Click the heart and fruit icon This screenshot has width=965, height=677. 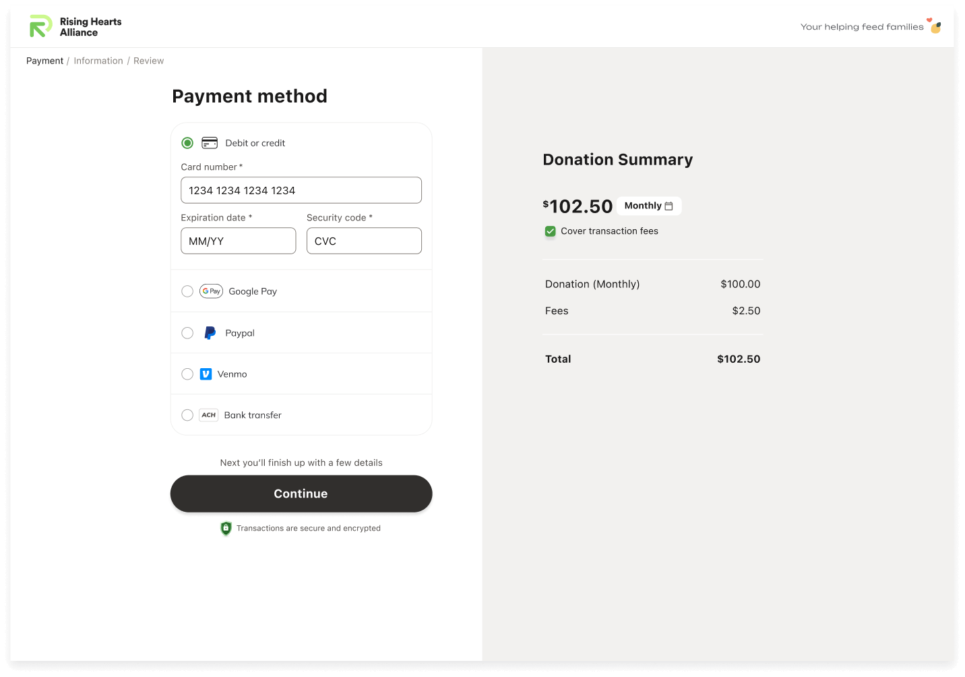[x=935, y=26]
